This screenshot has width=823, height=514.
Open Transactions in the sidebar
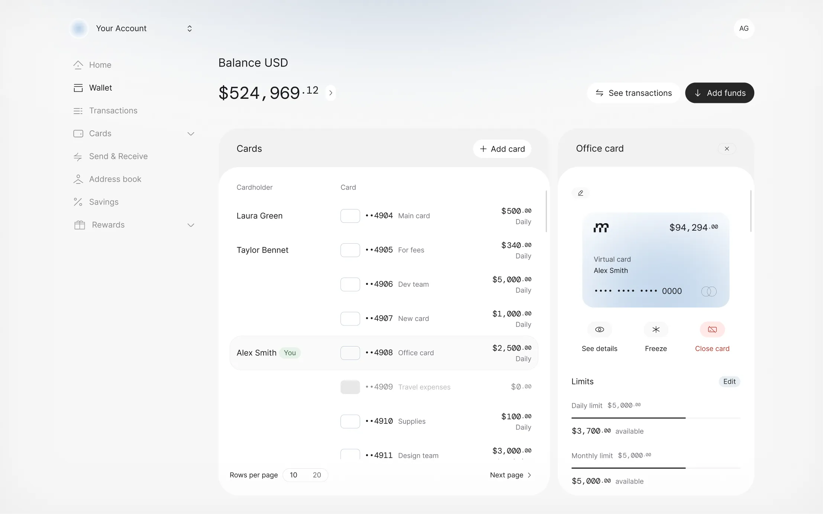(113, 111)
